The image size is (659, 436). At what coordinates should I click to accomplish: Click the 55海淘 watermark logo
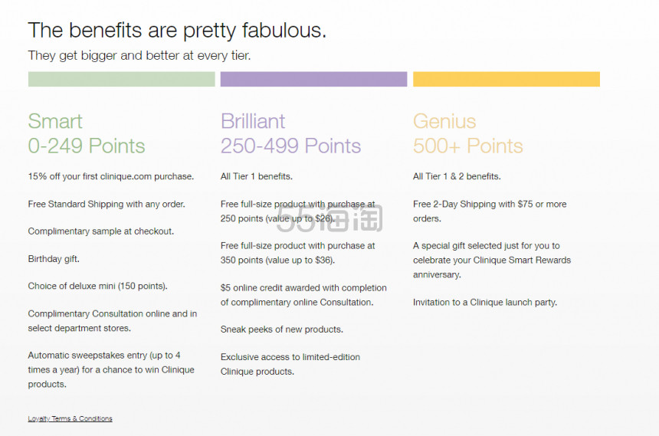point(329,218)
